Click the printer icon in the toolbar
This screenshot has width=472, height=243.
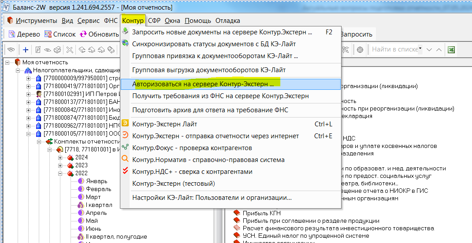[57, 50]
